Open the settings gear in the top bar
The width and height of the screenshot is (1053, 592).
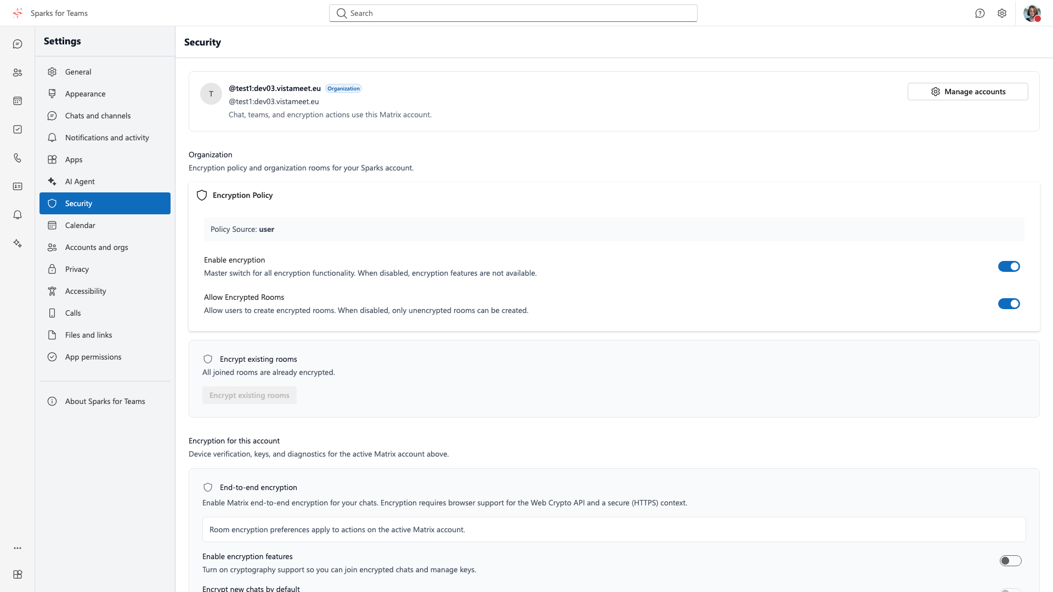click(1002, 13)
